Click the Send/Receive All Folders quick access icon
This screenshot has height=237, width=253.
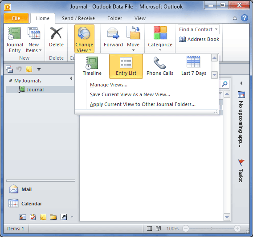coord(9,69)
